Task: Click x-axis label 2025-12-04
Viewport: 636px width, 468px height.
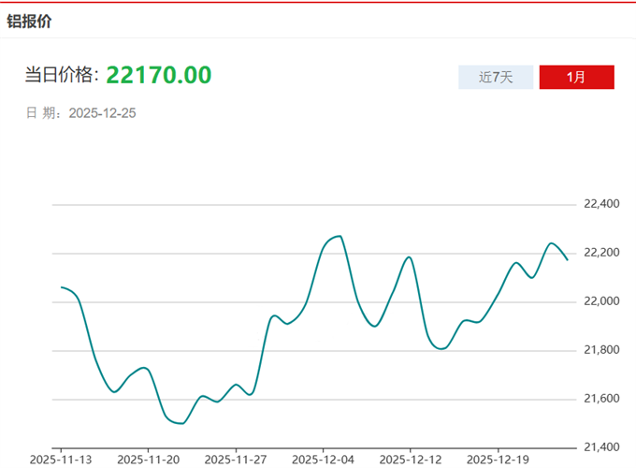Action: point(323,460)
